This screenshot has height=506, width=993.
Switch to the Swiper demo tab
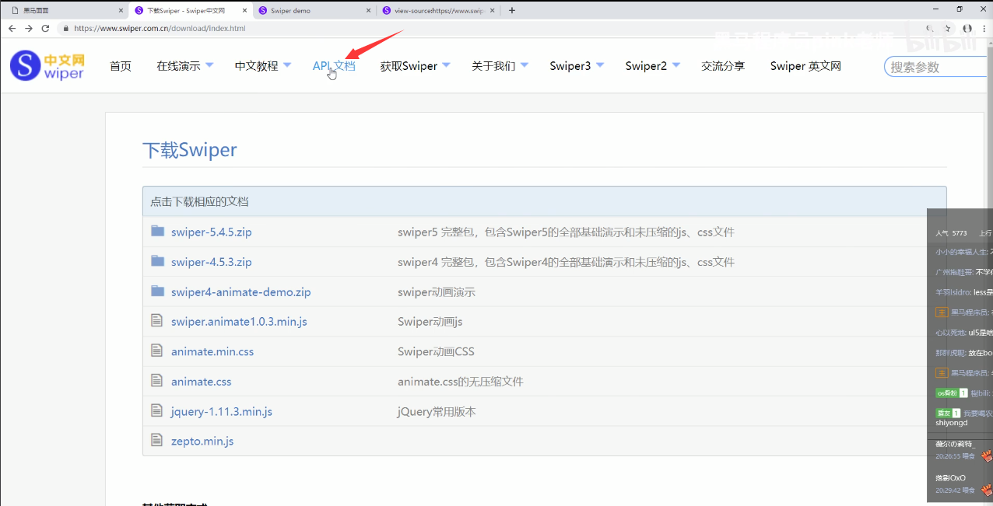coord(314,11)
